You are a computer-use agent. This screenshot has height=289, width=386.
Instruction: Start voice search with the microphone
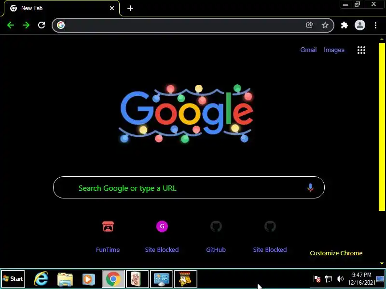pos(310,187)
